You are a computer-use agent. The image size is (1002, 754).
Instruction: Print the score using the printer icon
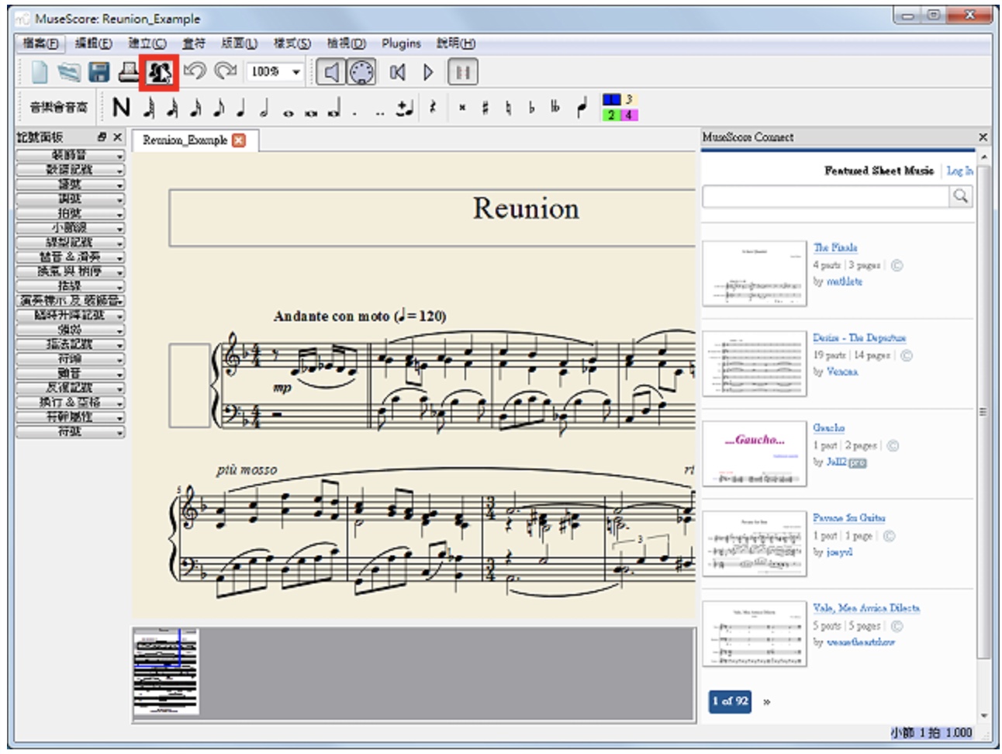[x=128, y=73]
